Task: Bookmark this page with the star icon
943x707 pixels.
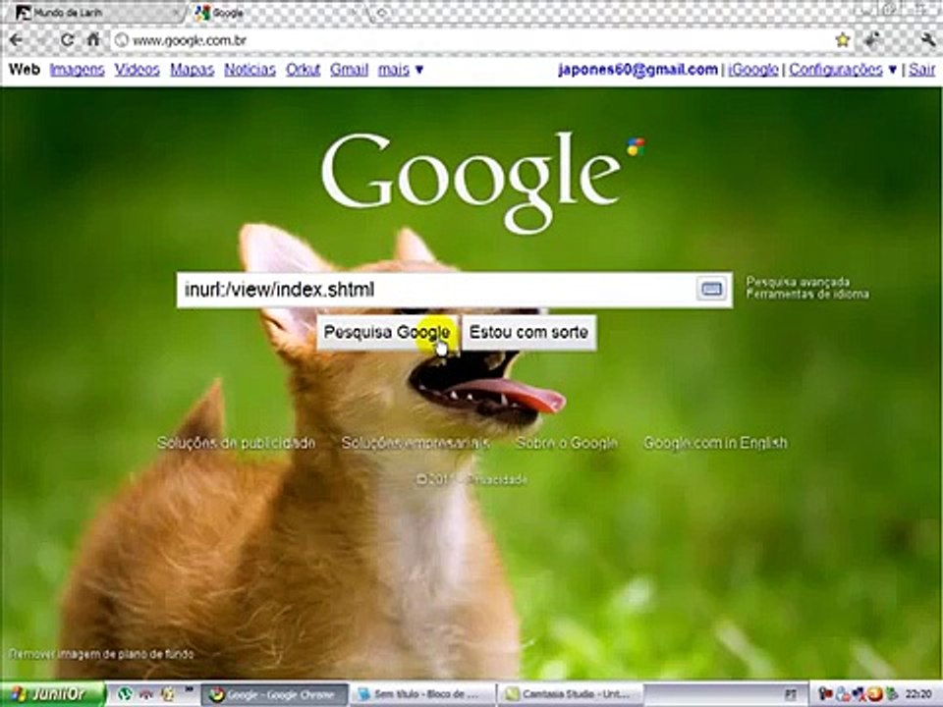Action: (x=843, y=40)
